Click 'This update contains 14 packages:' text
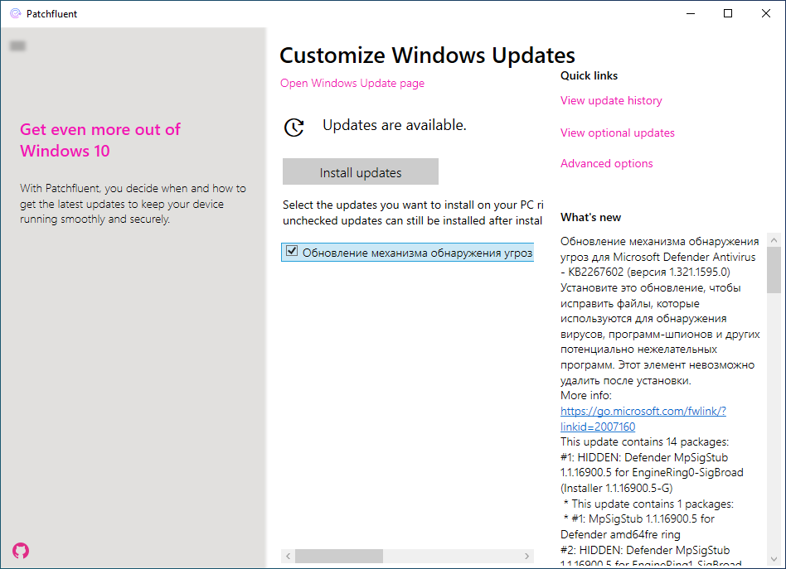The width and height of the screenshot is (786, 569). [645, 441]
